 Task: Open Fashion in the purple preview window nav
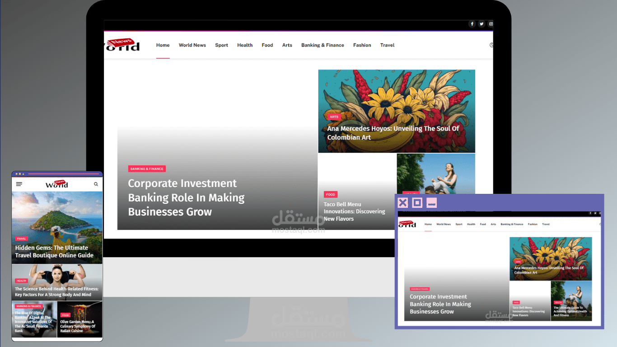(533, 224)
